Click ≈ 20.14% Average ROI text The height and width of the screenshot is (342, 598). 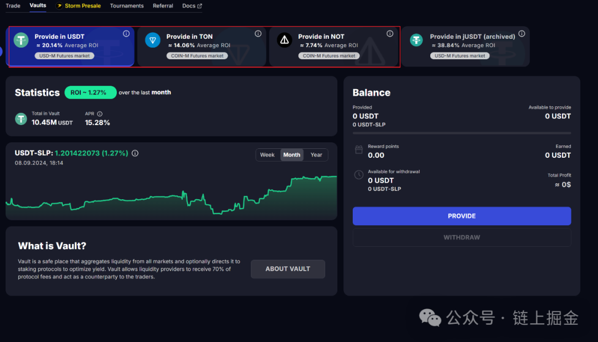coord(67,45)
